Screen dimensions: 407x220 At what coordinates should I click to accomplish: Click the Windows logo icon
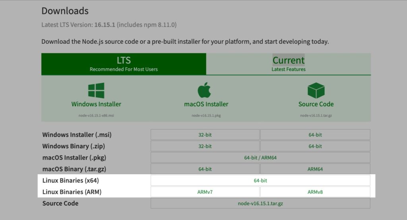(96, 90)
